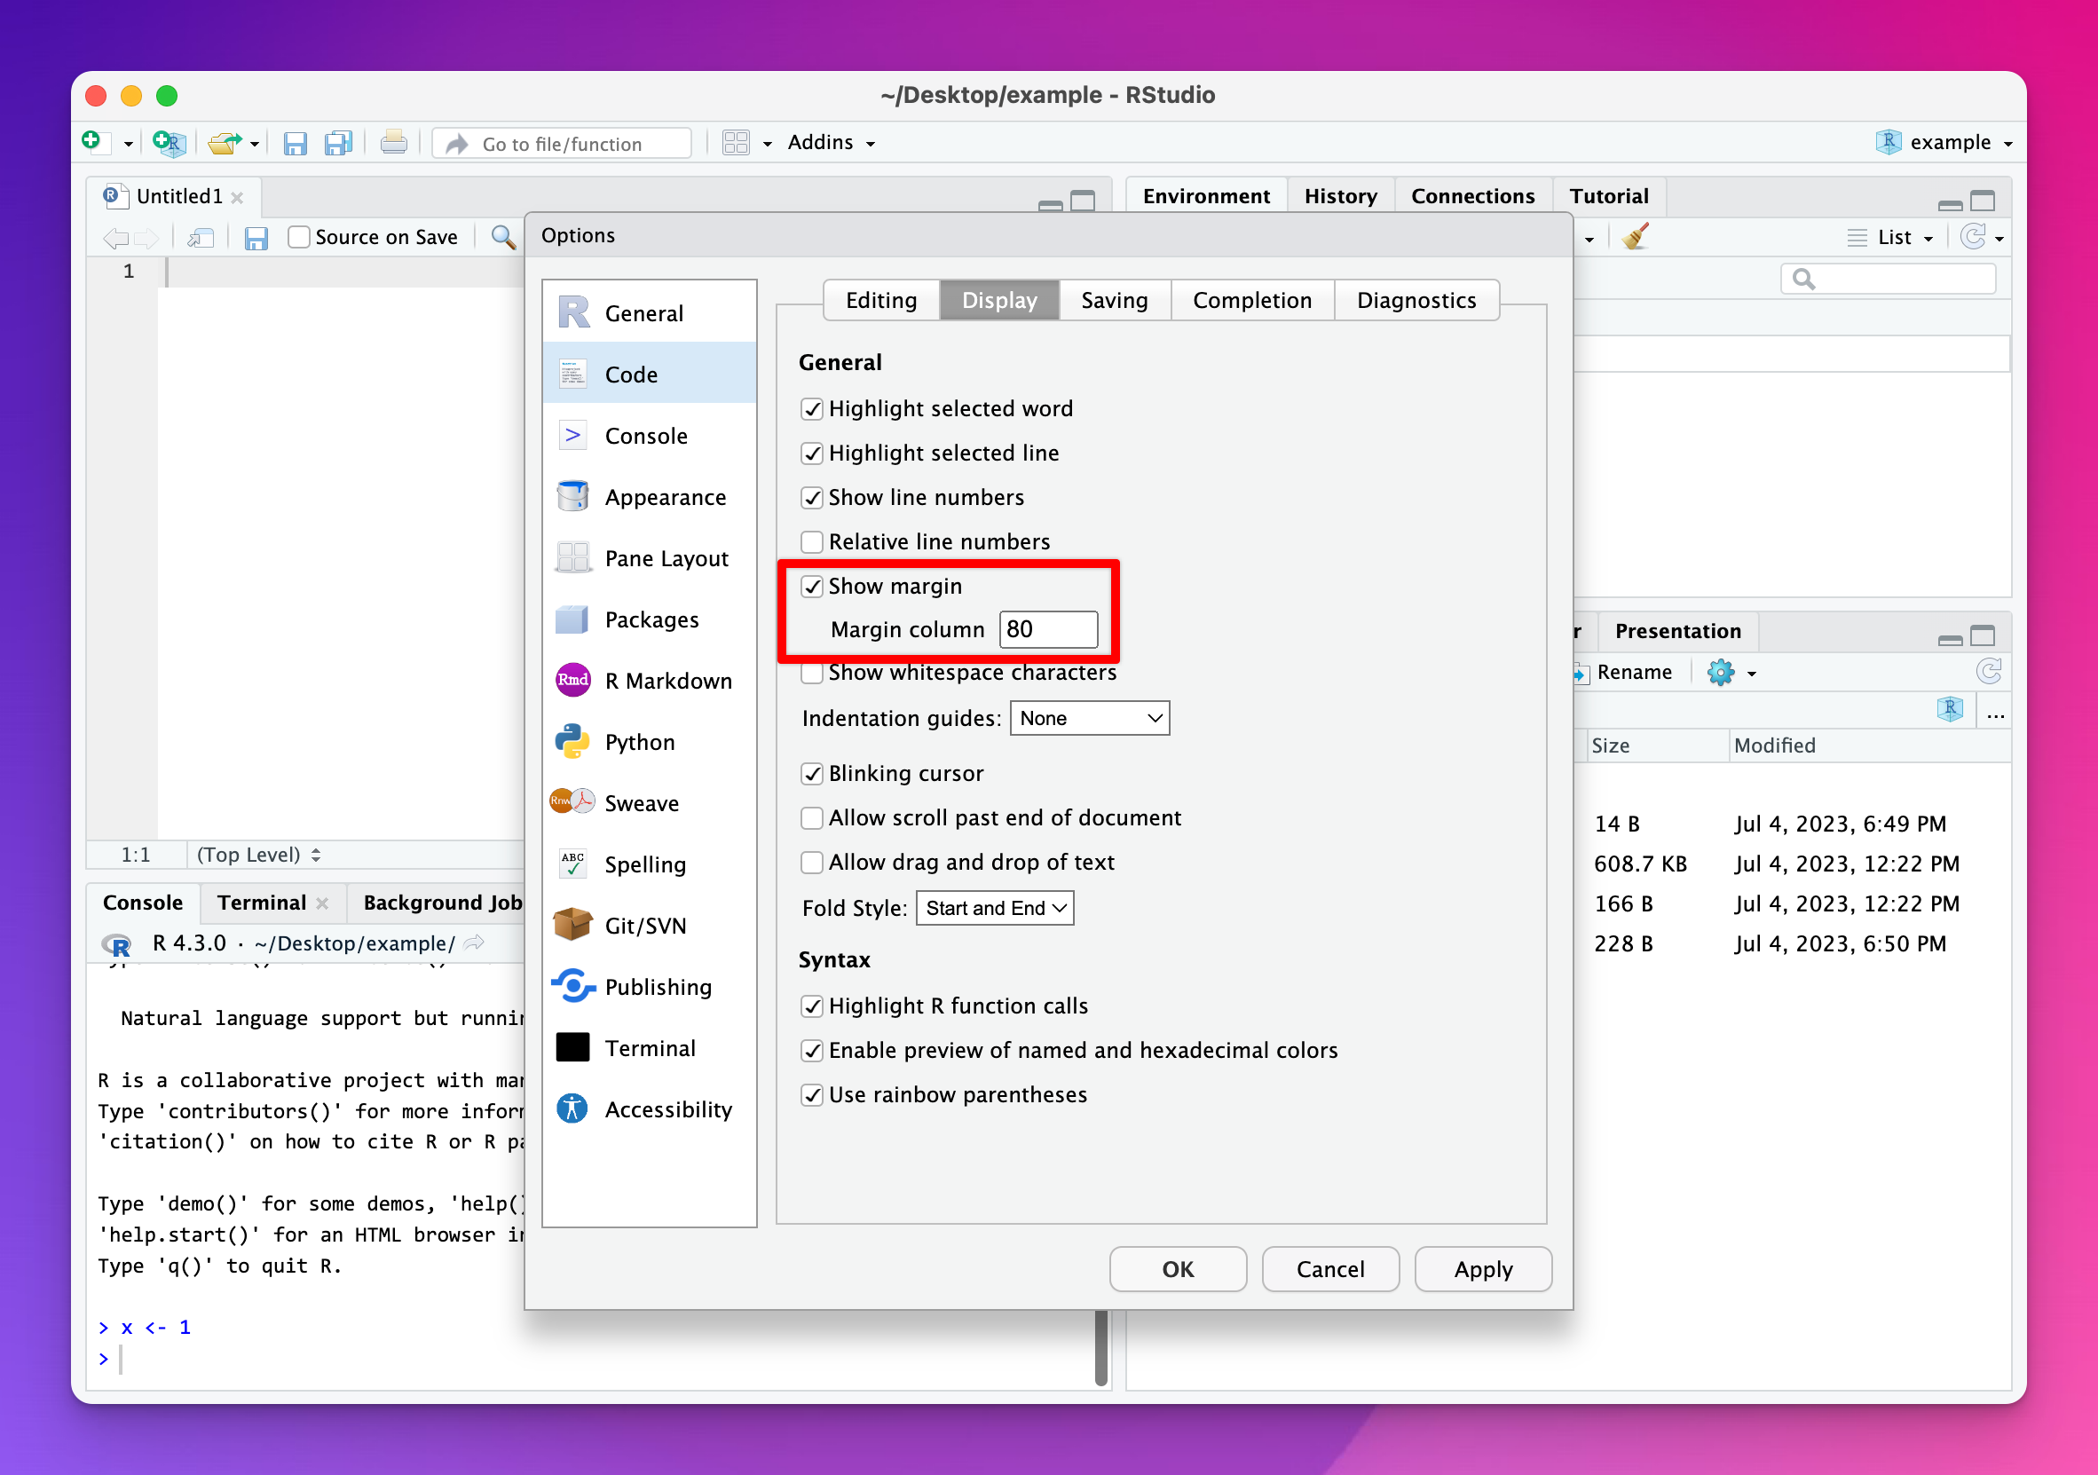This screenshot has width=2098, height=1475.
Task: Check the Source on Save box
Action: pyautogui.click(x=298, y=238)
